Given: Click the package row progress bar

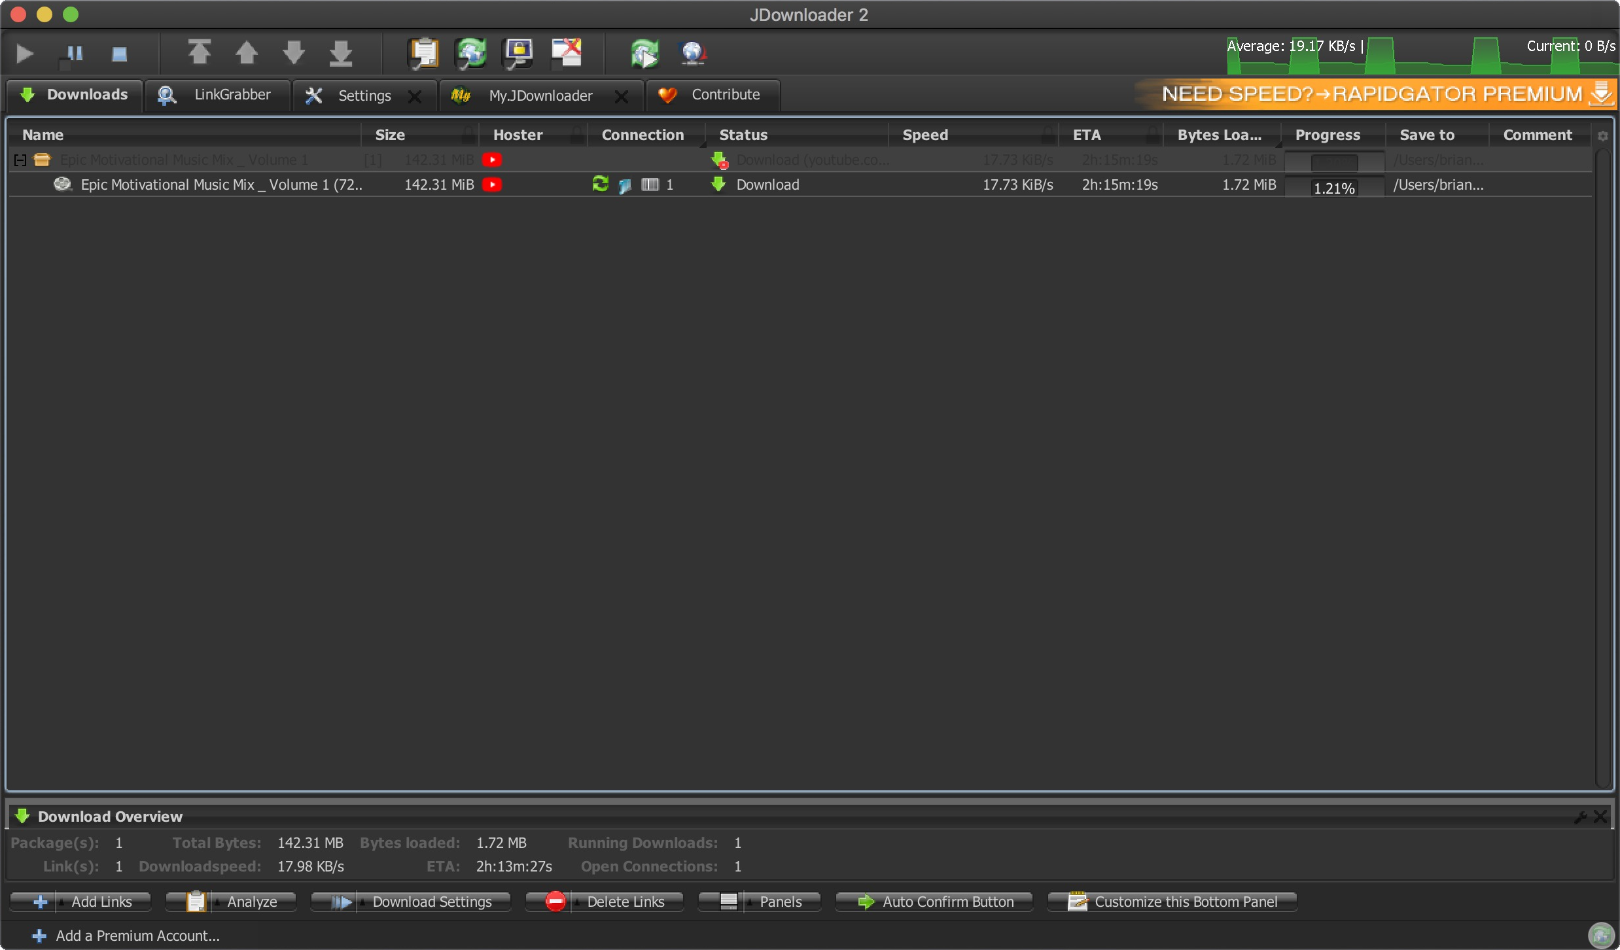Looking at the screenshot, I should click(x=1335, y=161).
